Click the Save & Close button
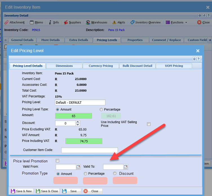Screen dimensions: 212x196 (47, 191)
